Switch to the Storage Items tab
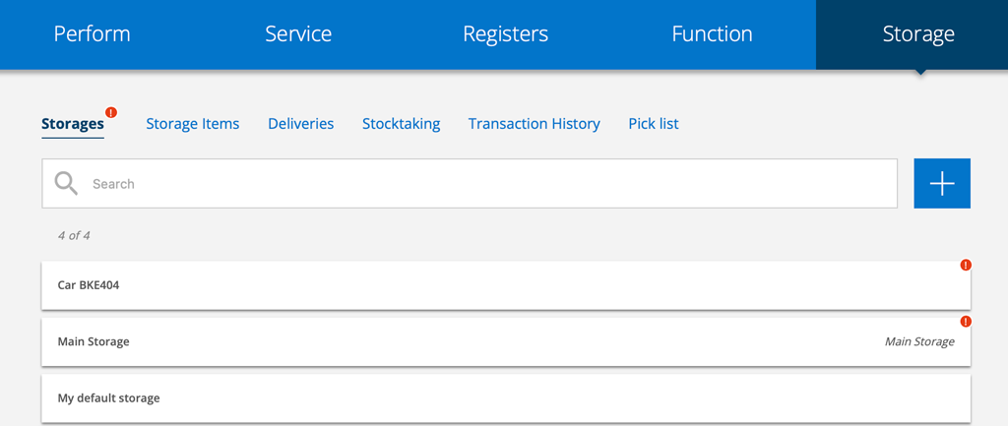Image resolution: width=1008 pixels, height=426 pixels. (x=192, y=124)
